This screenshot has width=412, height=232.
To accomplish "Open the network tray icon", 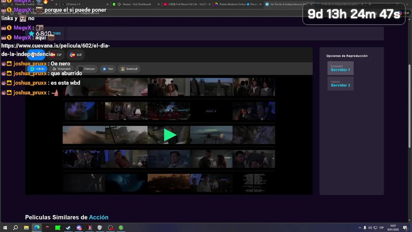I will (x=375, y=228).
